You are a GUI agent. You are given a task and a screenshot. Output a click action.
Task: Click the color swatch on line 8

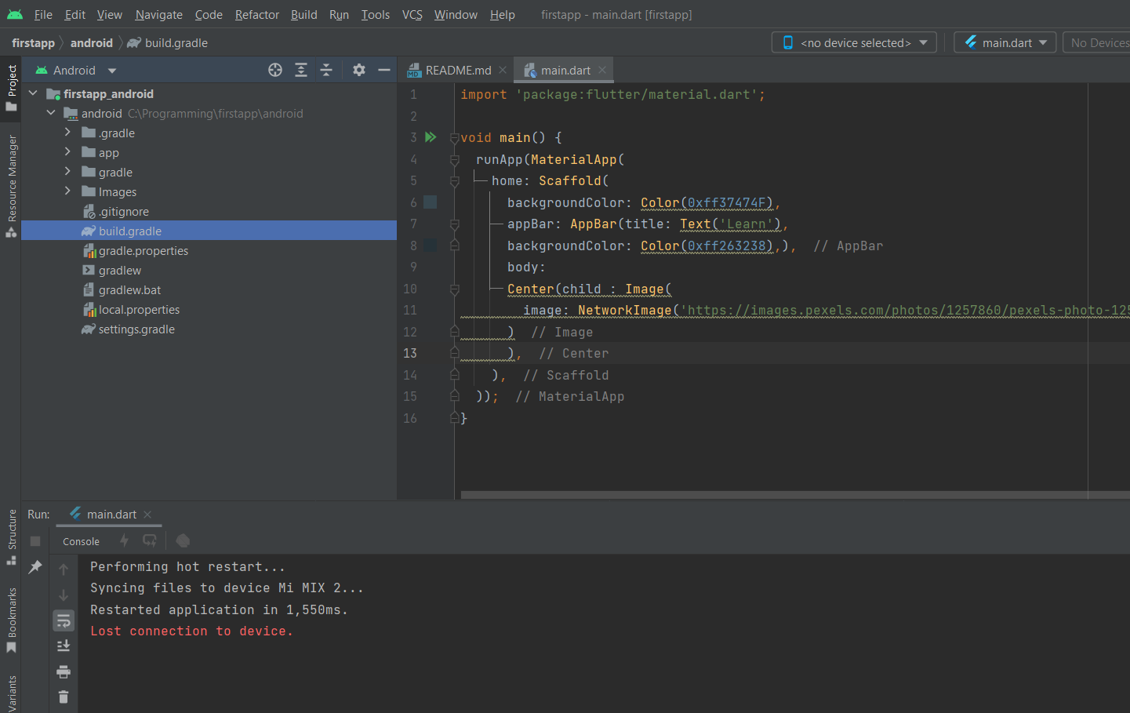click(431, 246)
